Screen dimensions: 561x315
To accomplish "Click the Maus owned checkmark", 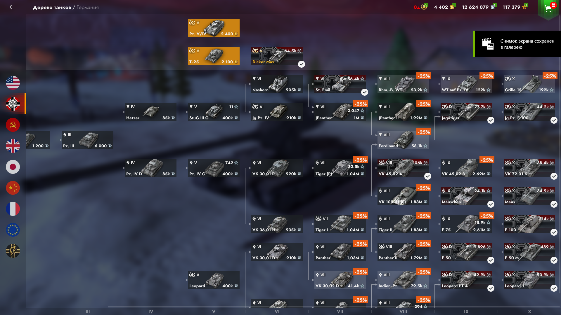I will click(554, 204).
